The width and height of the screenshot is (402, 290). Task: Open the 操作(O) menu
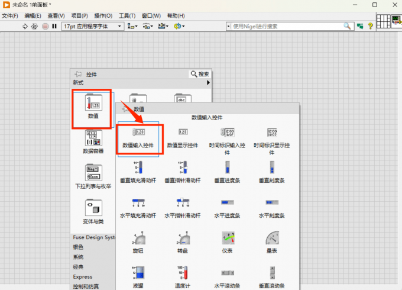103,16
